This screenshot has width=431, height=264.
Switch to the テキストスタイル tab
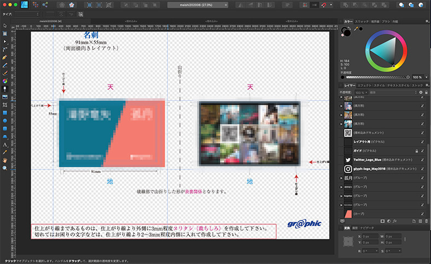click(x=399, y=86)
